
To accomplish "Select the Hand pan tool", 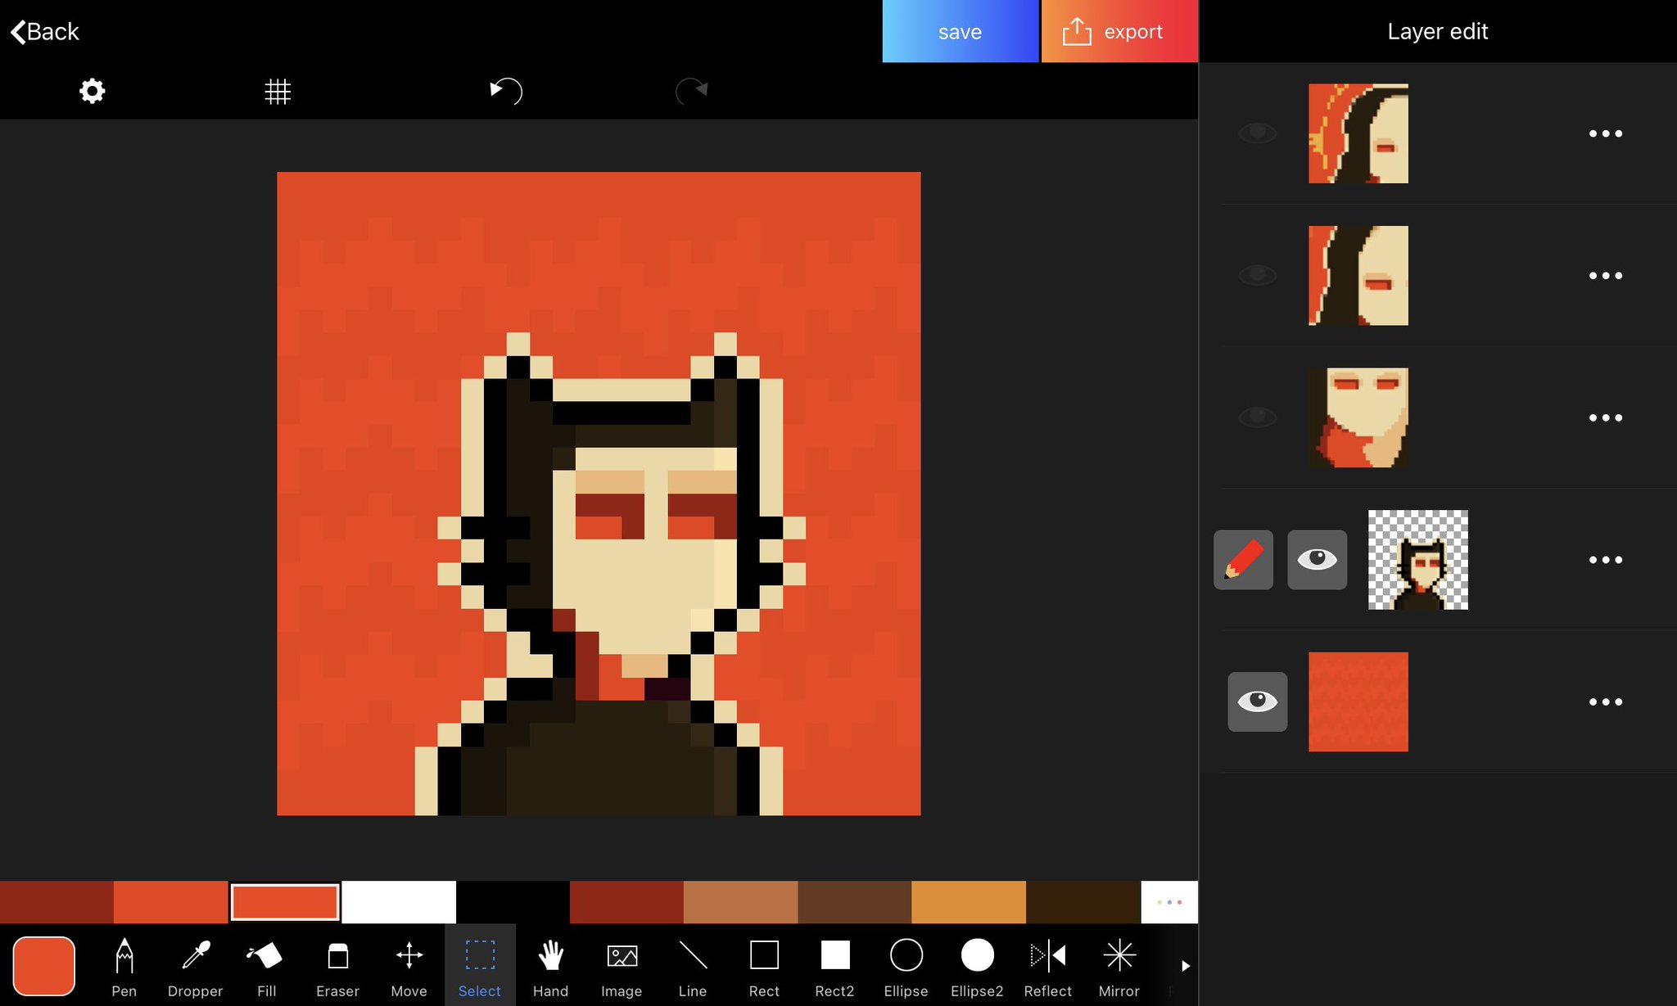I will [x=550, y=966].
